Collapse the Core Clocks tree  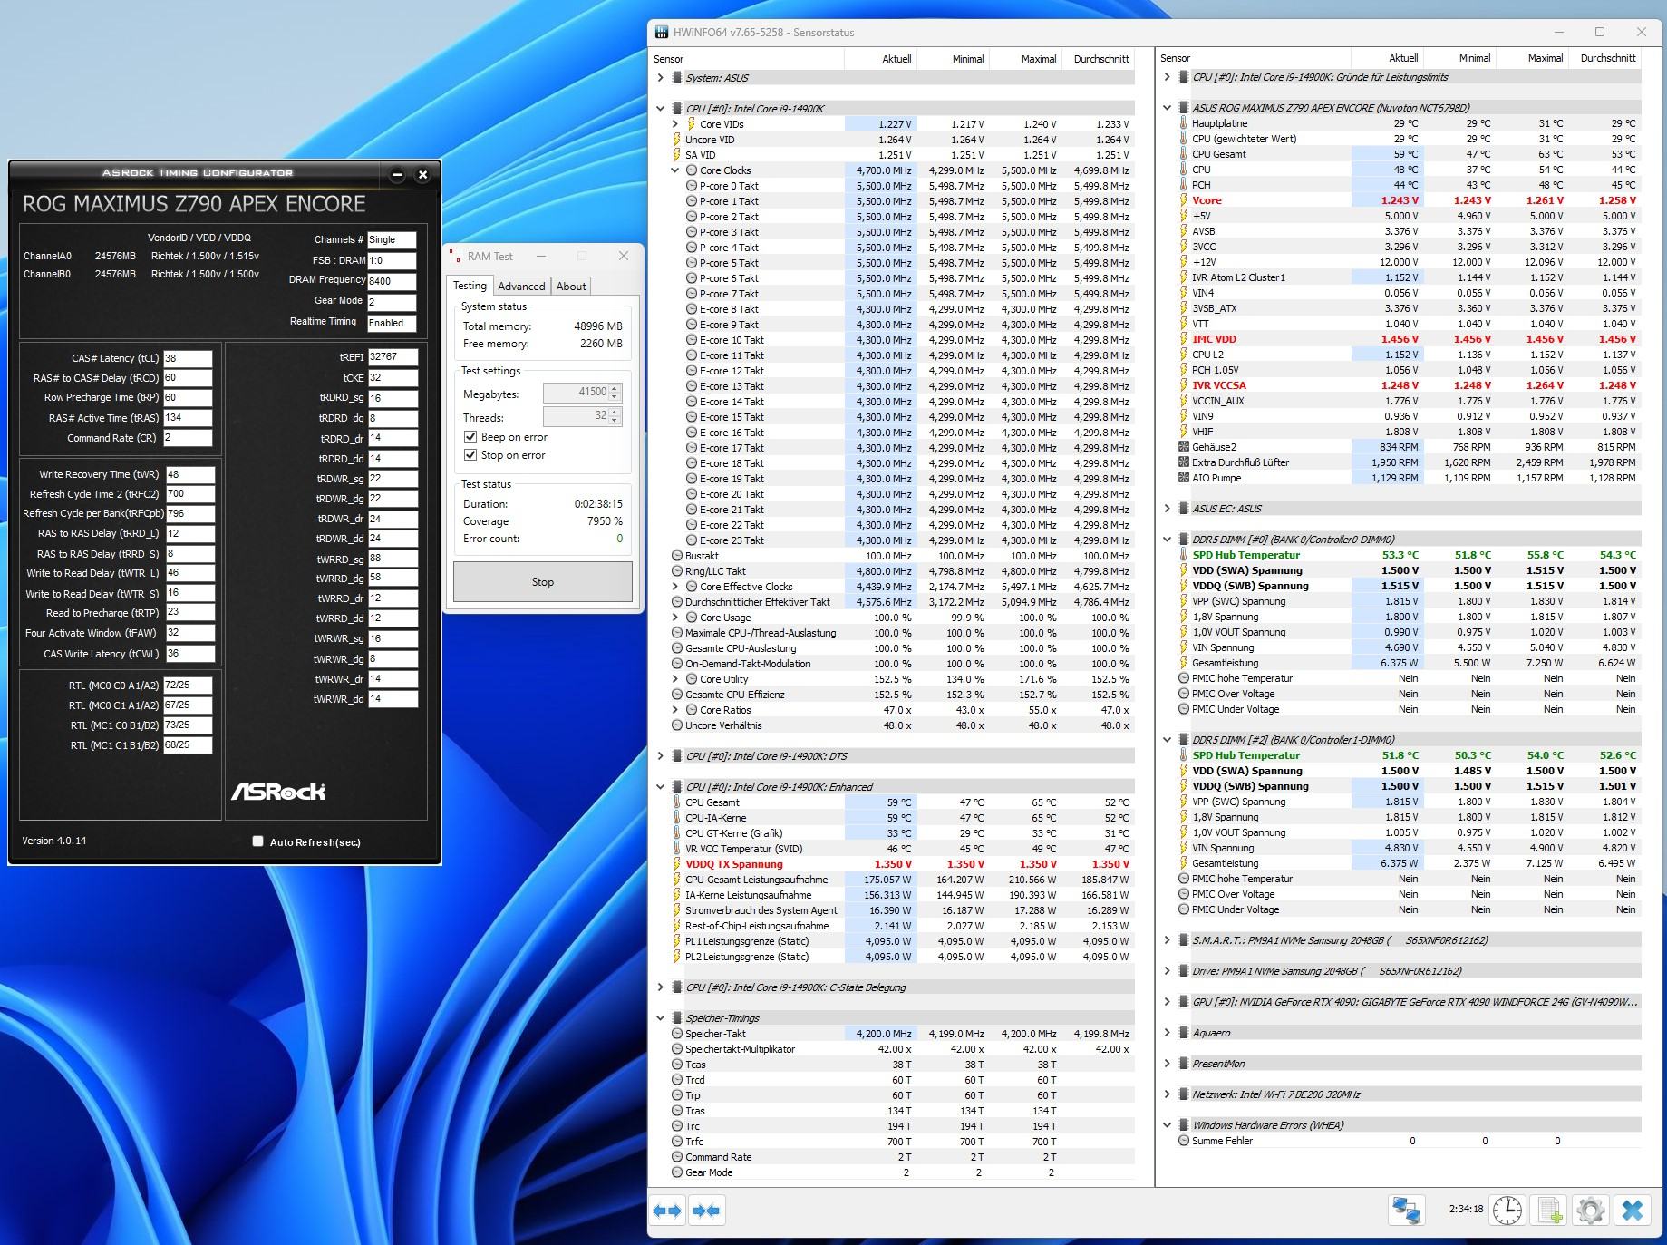coord(674,170)
